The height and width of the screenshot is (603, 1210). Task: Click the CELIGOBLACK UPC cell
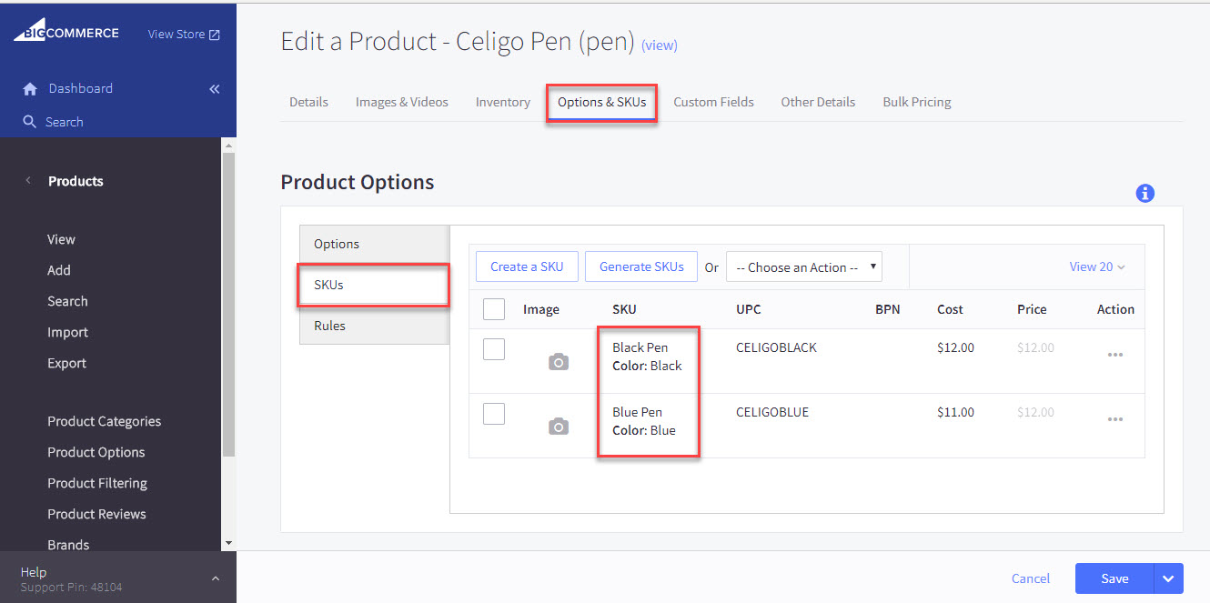click(776, 347)
